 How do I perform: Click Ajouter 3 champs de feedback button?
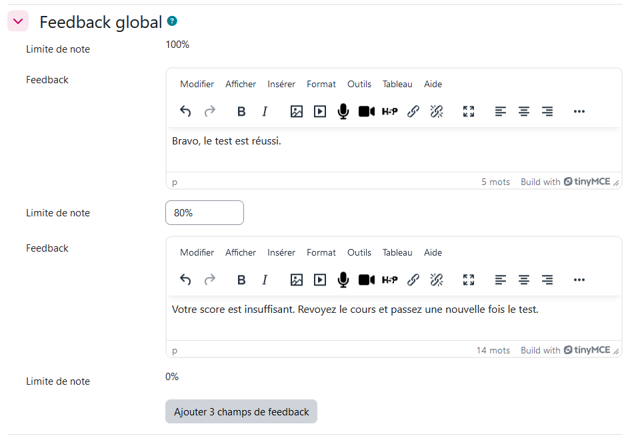[241, 412]
